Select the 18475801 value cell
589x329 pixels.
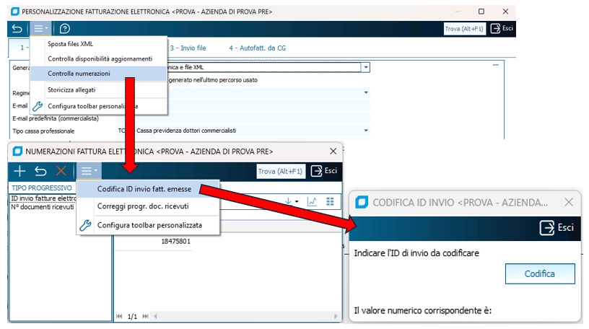(176, 242)
